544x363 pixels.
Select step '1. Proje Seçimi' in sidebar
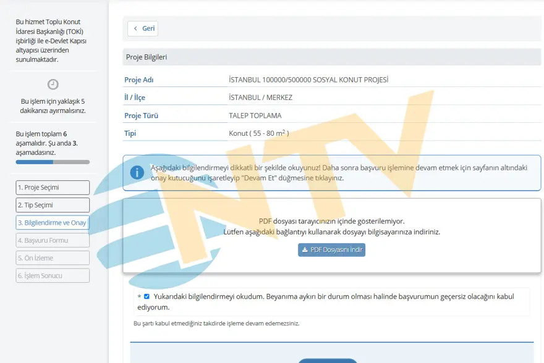(53, 187)
